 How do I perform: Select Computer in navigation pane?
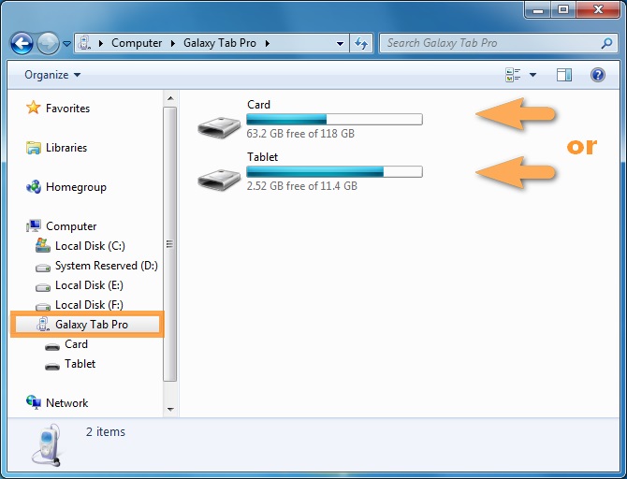(71, 225)
